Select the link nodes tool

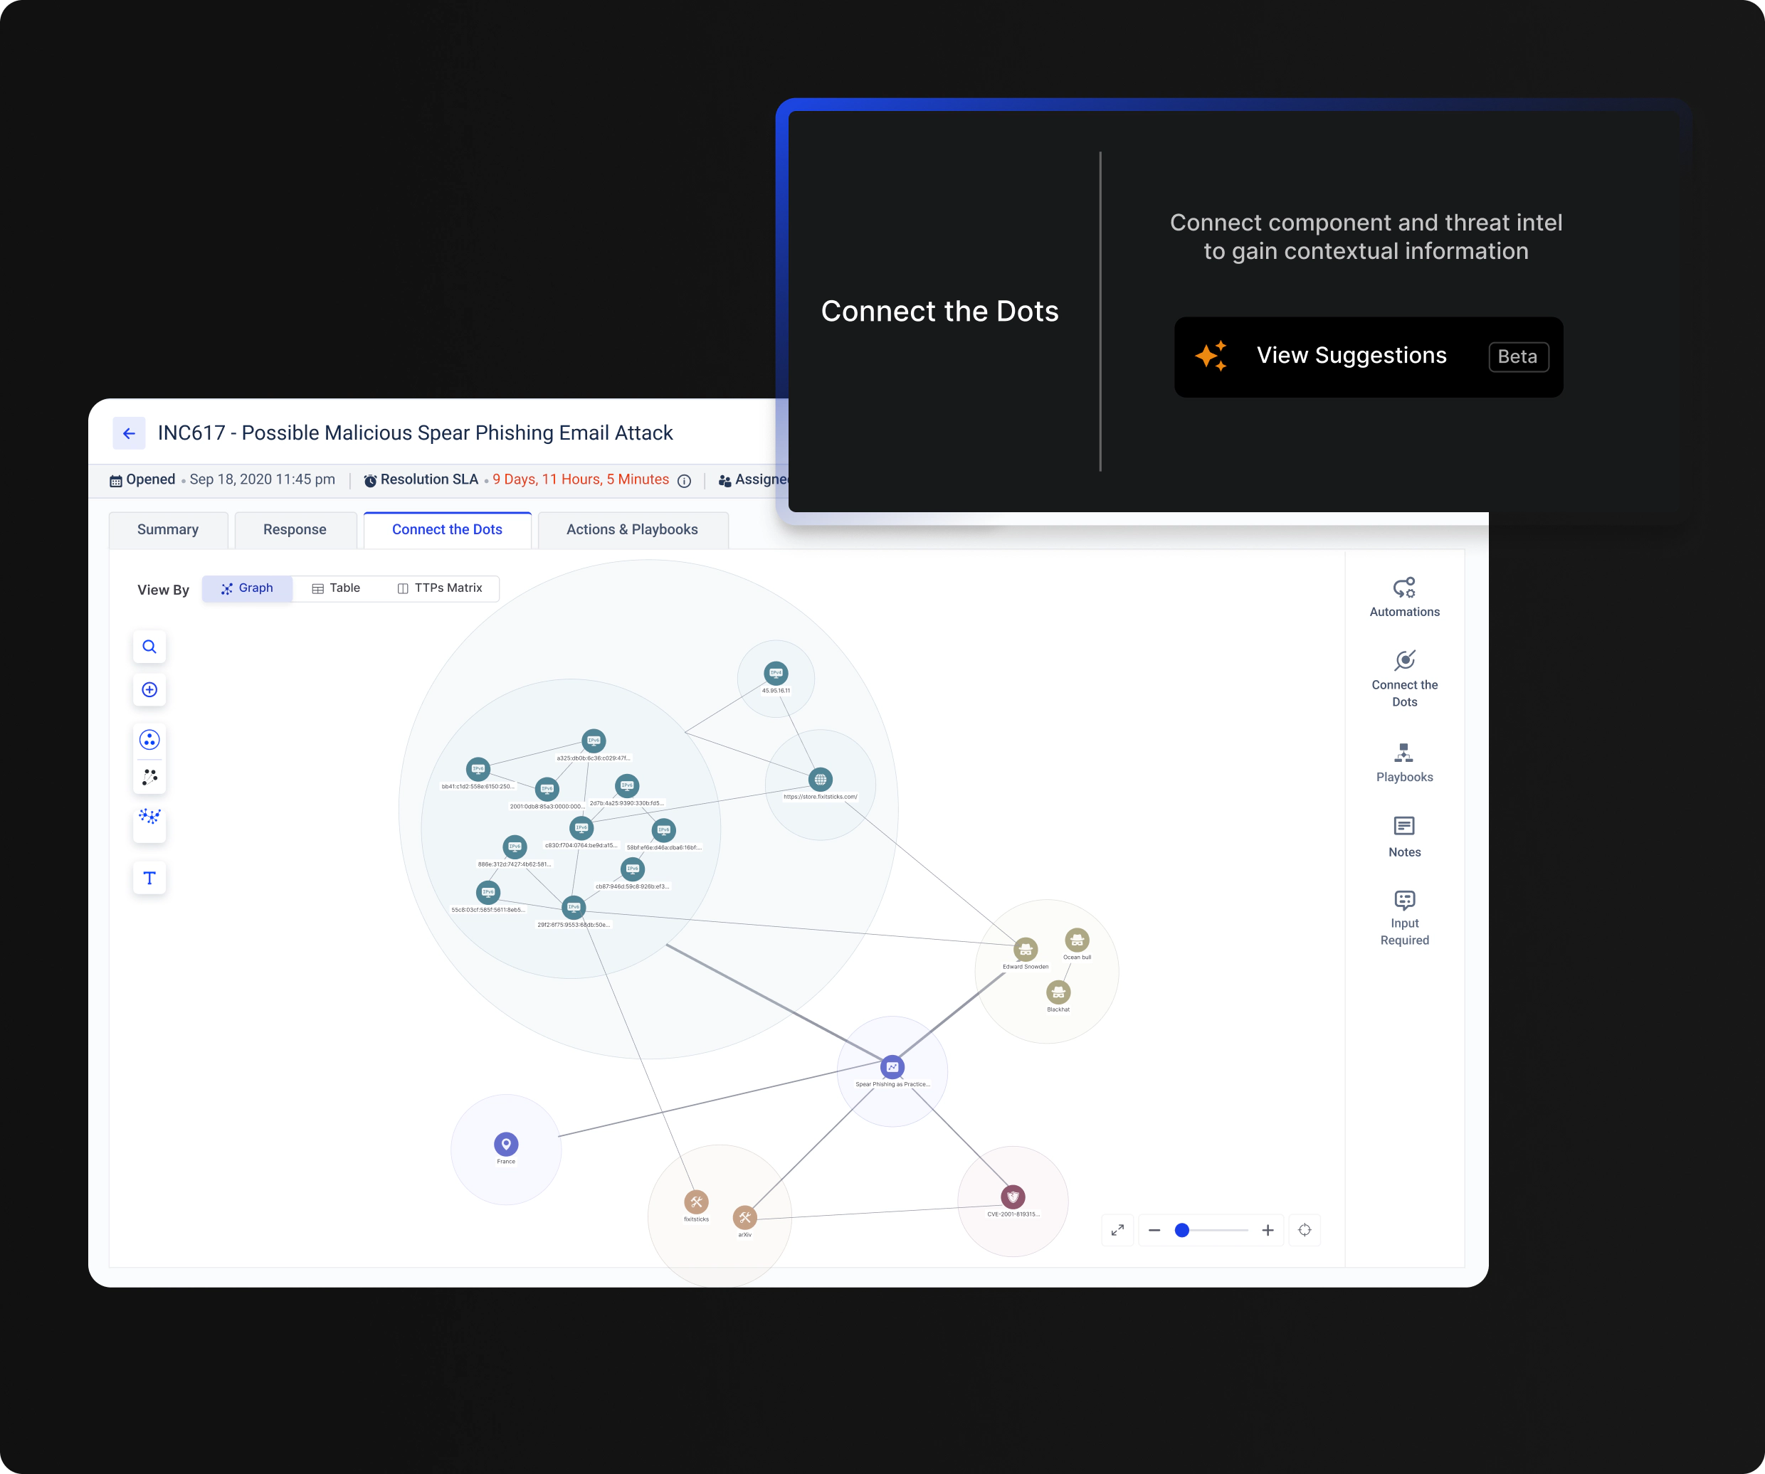pyautogui.click(x=149, y=777)
